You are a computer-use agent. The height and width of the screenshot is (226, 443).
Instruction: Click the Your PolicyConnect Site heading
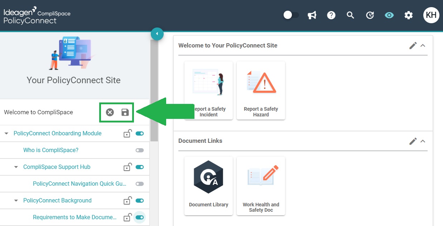73,80
